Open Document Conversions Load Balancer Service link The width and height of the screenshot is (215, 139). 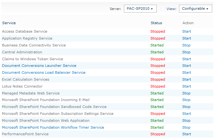click(44, 72)
